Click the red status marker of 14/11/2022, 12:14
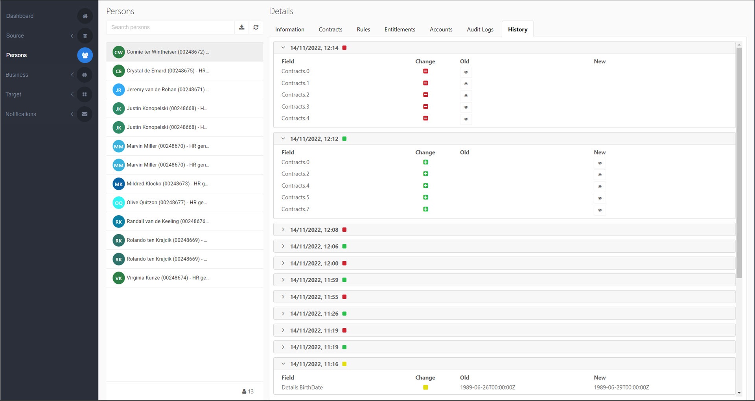This screenshot has width=755, height=401. click(344, 48)
